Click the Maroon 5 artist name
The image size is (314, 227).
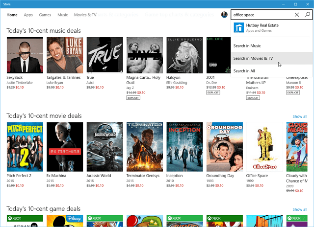pyautogui.click(x=293, y=83)
